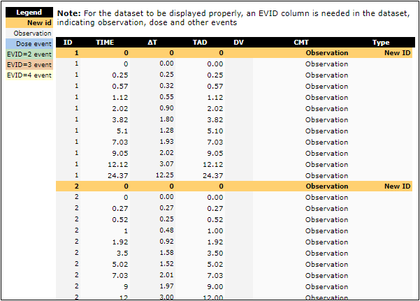Select the DV column header
Viewport: 420px width, 301px height.
point(239,43)
